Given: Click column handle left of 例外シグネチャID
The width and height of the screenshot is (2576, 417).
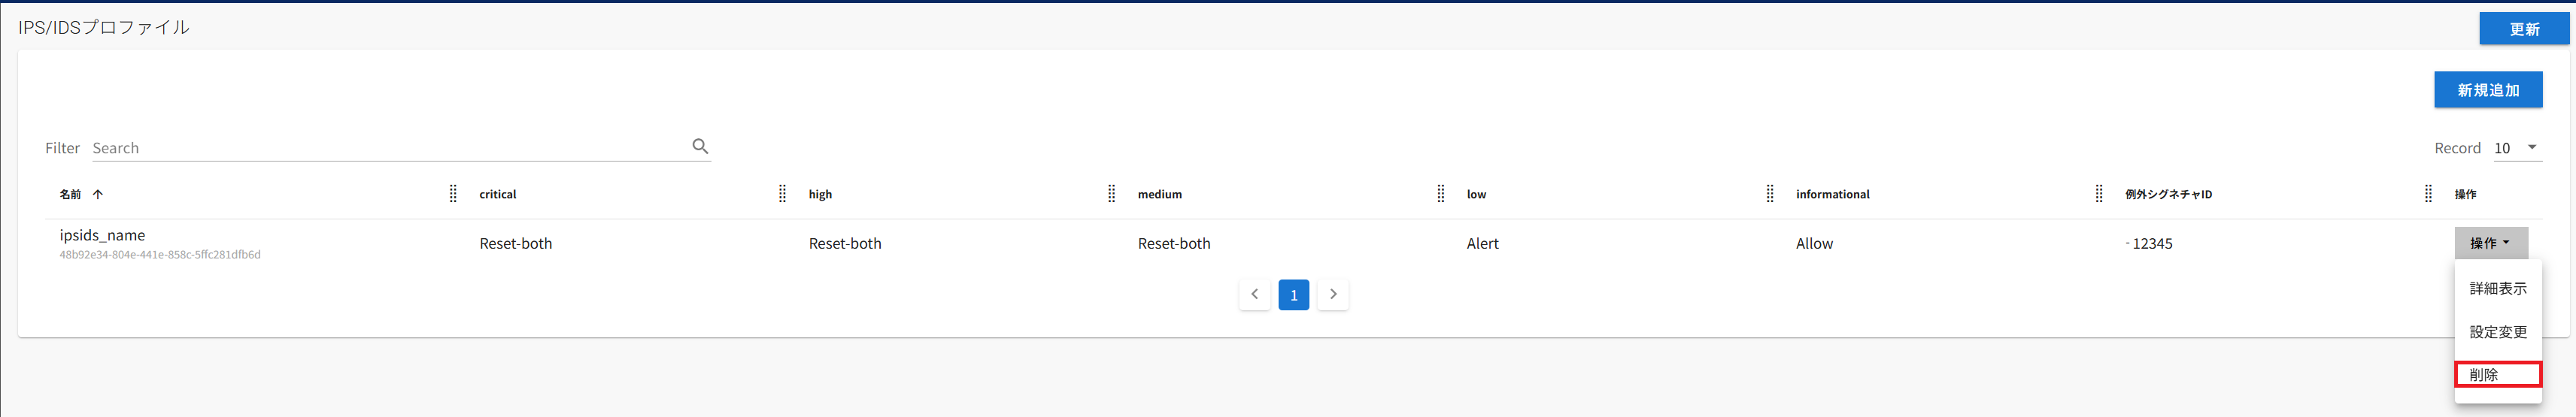Looking at the screenshot, I should [x=2098, y=194].
